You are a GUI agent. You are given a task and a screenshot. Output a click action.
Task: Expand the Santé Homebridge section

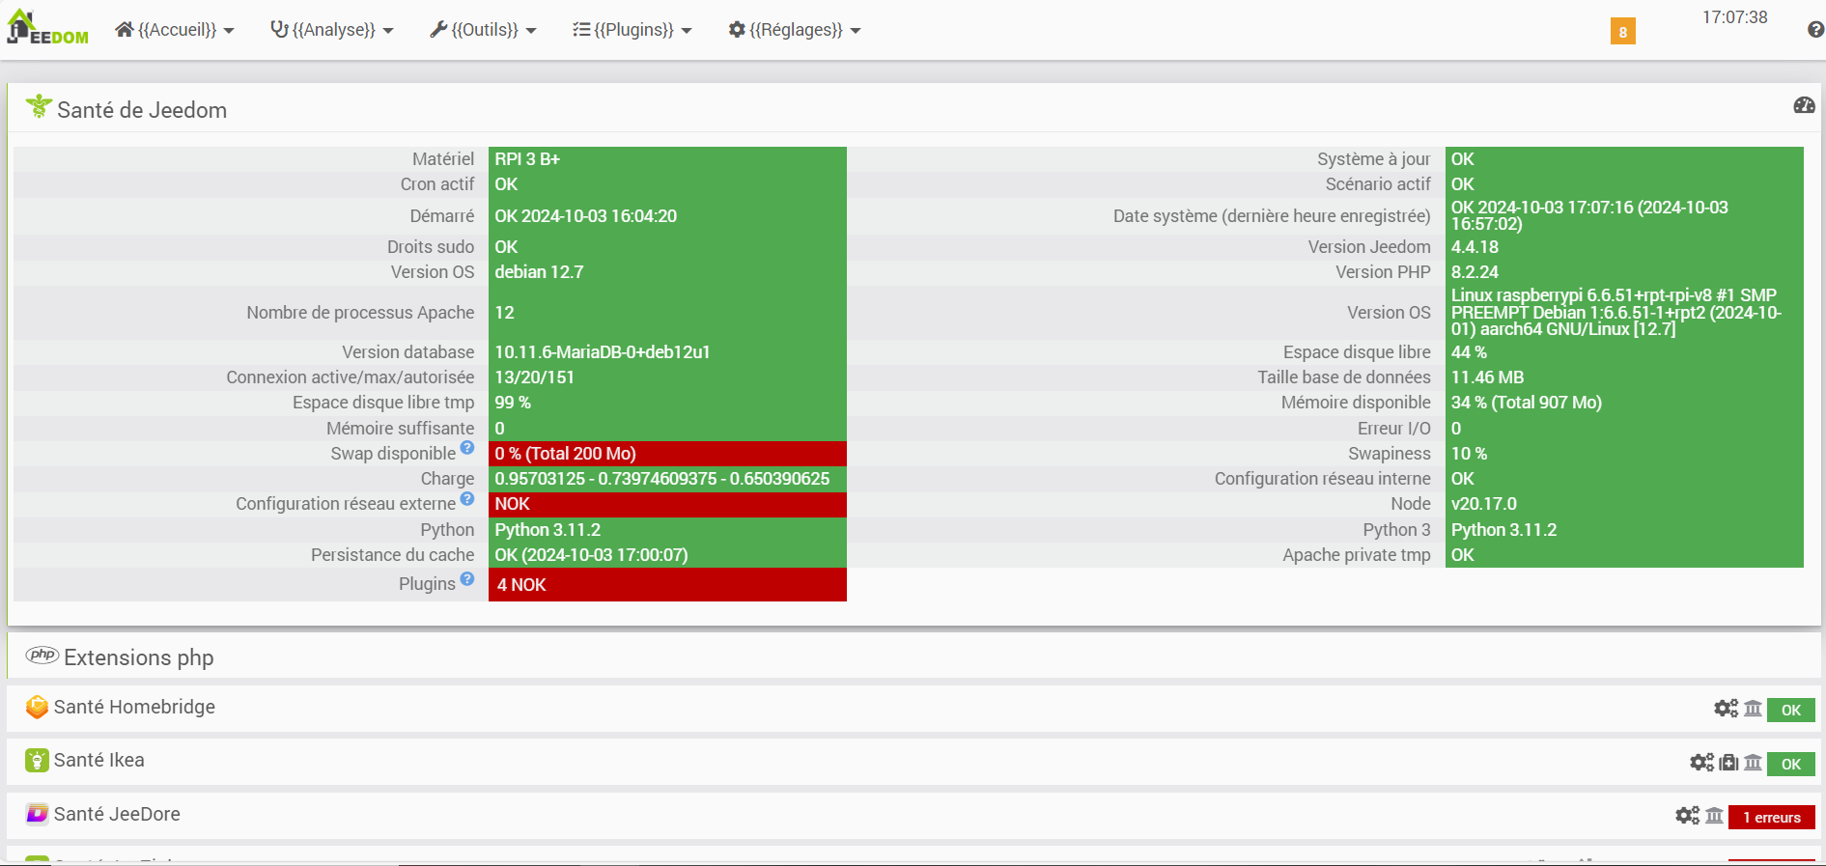(913, 708)
